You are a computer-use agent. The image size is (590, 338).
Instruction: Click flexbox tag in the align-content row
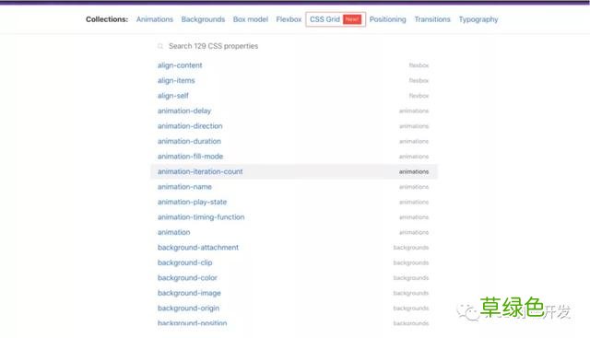click(x=419, y=65)
